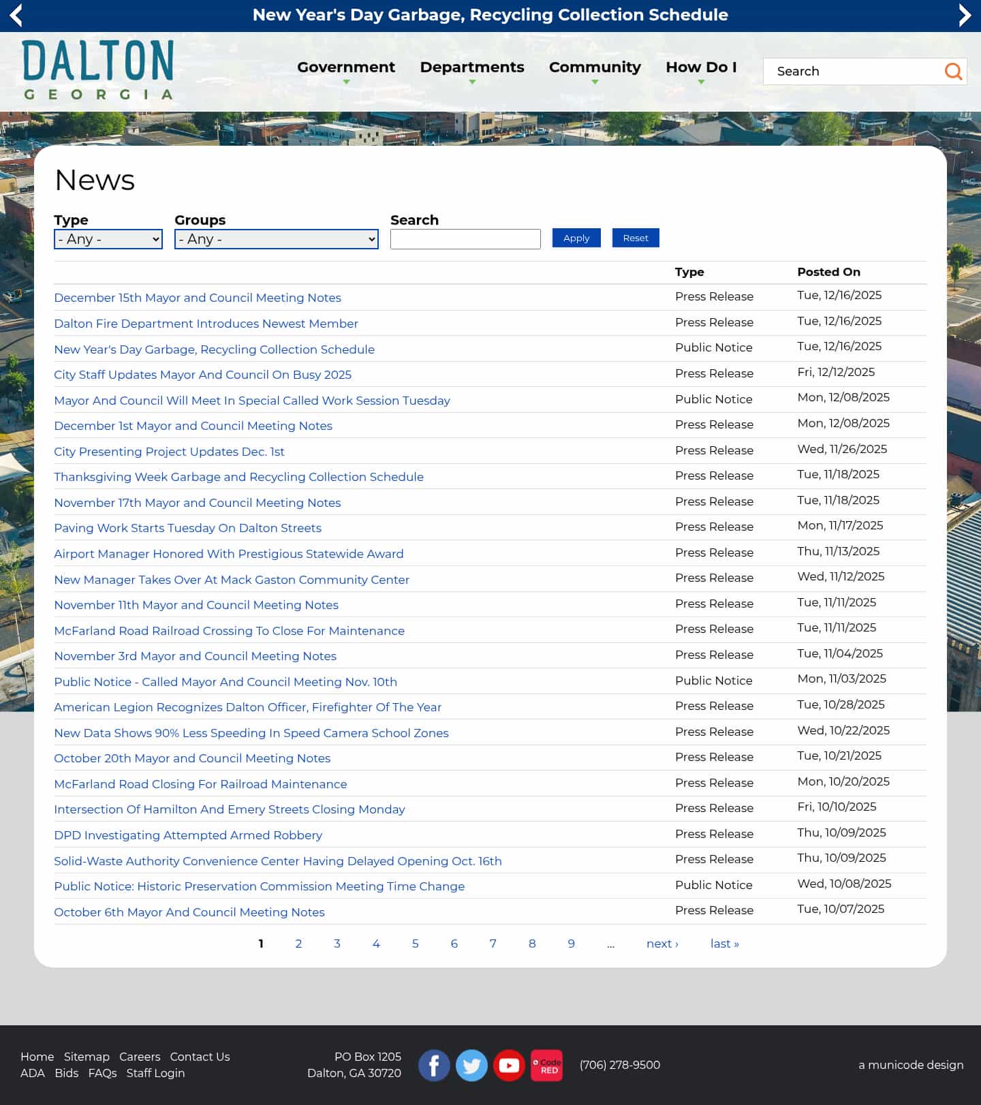Advance to next announcement banner arrow
This screenshot has height=1105, width=981.
click(x=965, y=15)
